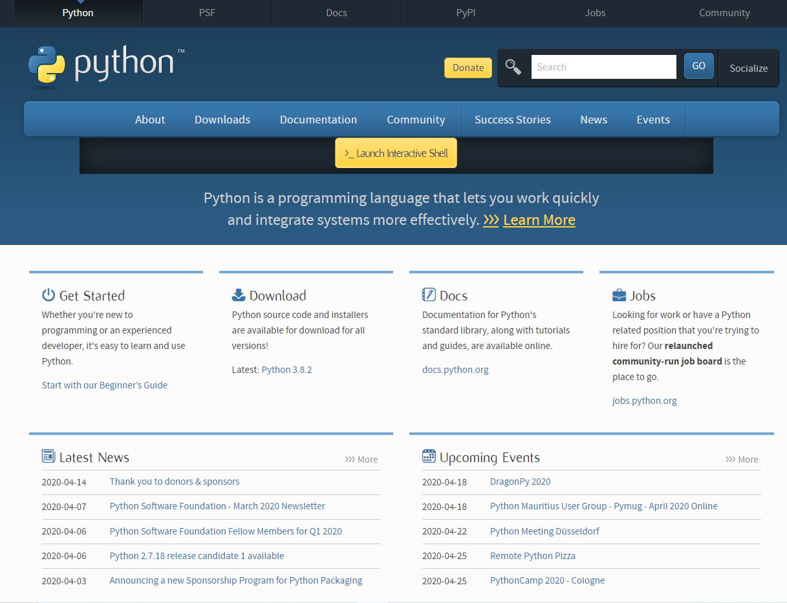Click the Upcoming Events calendar icon
787x603 pixels.
click(429, 456)
